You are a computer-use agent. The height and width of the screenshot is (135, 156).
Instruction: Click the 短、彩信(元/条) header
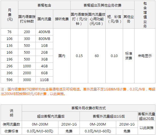(114, 19)
